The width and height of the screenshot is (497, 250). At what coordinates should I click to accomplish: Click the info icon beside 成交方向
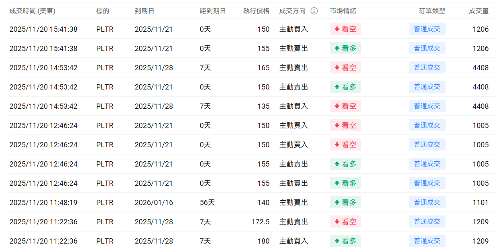(x=314, y=11)
